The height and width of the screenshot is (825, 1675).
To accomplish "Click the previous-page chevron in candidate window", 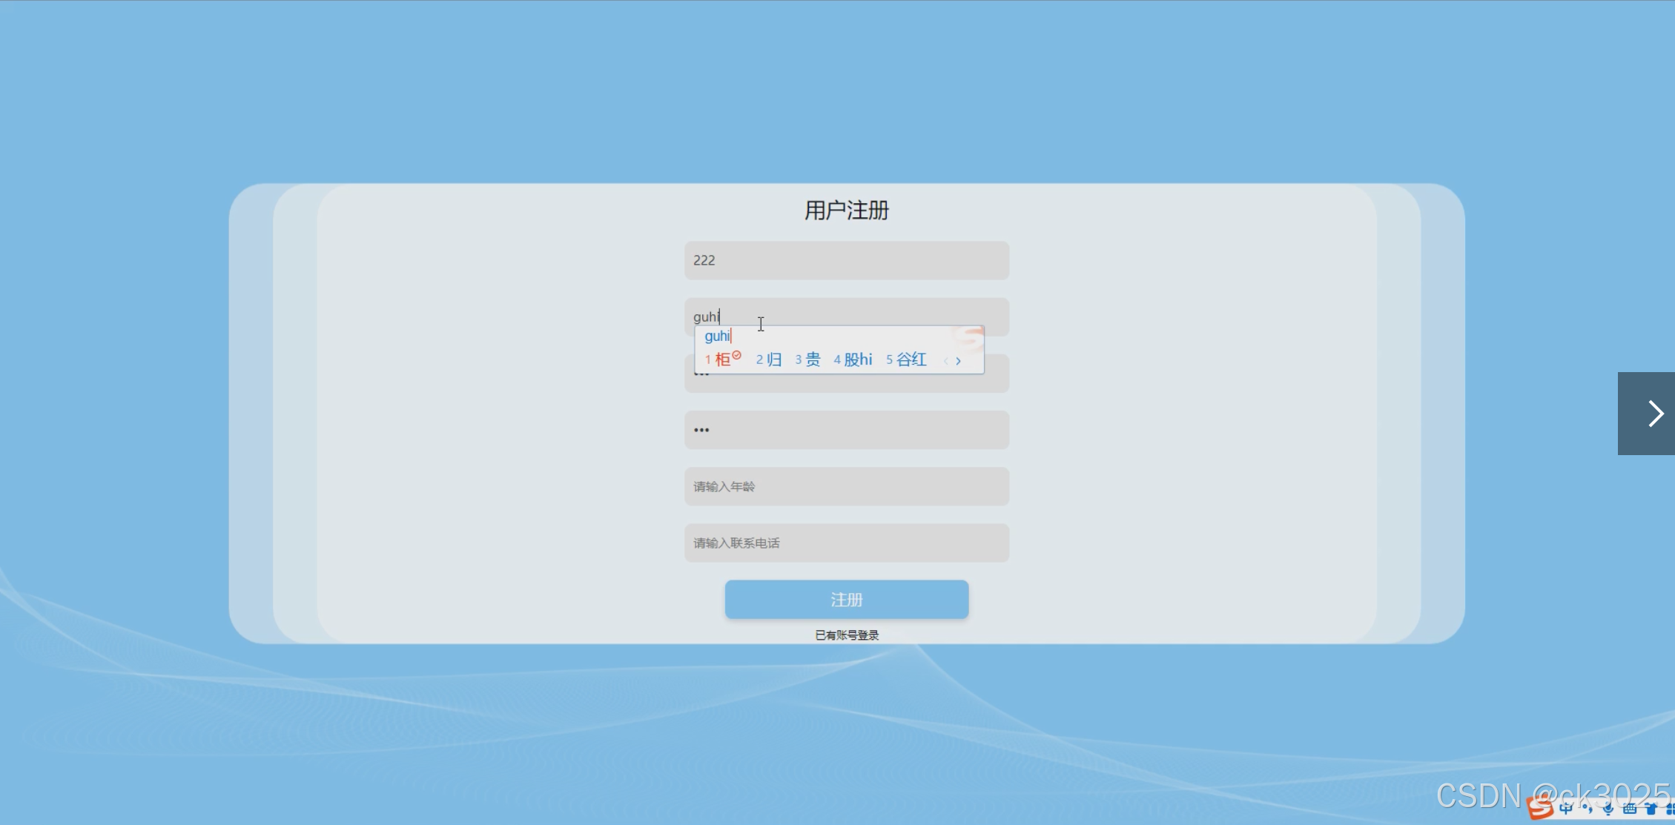I will click(x=947, y=361).
